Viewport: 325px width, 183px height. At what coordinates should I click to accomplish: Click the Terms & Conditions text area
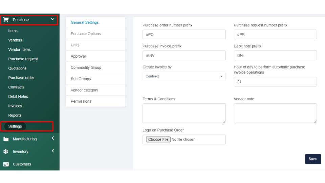(184, 113)
